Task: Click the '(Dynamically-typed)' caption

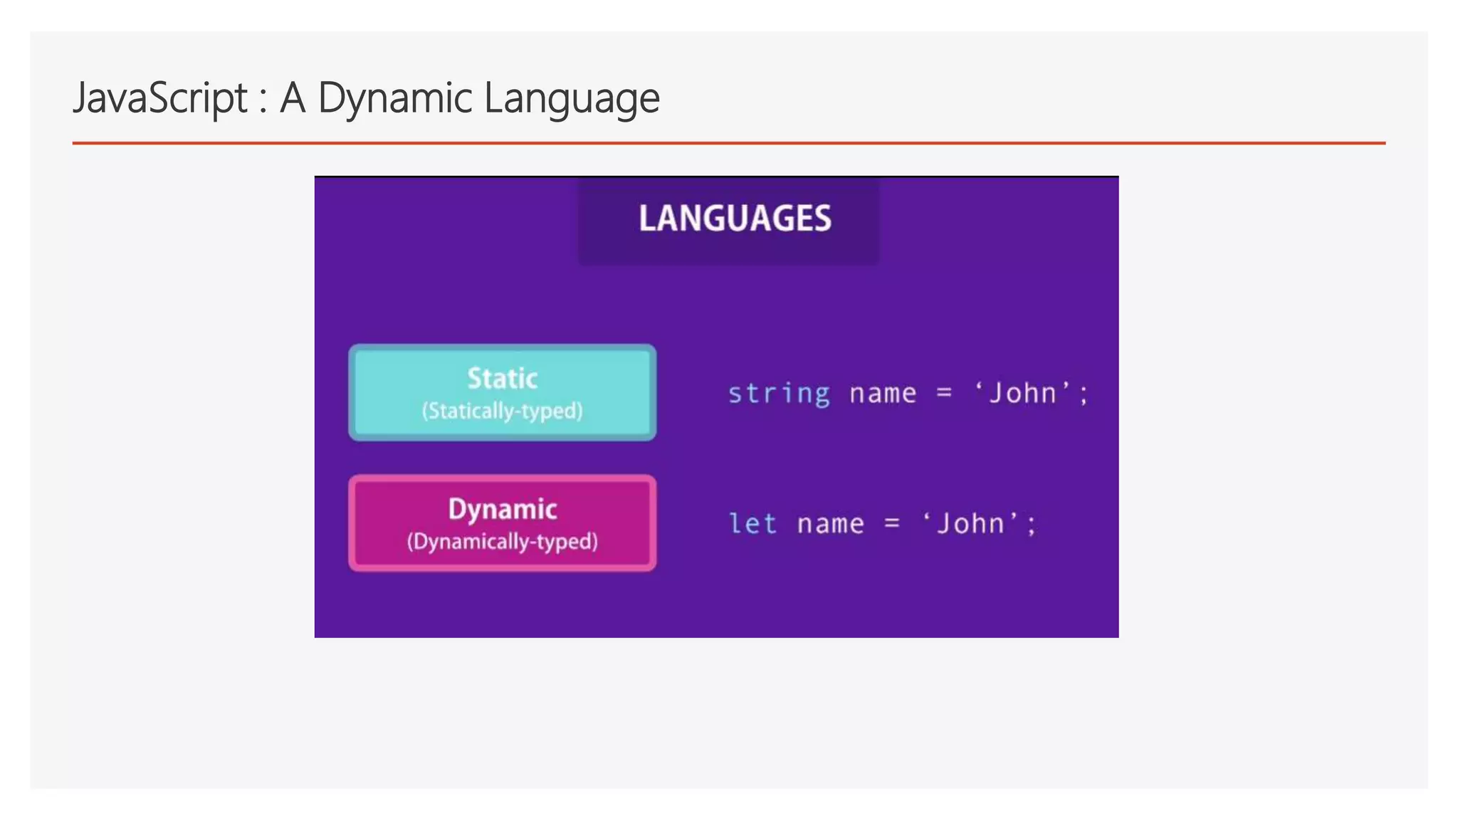Action: (x=503, y=542)
